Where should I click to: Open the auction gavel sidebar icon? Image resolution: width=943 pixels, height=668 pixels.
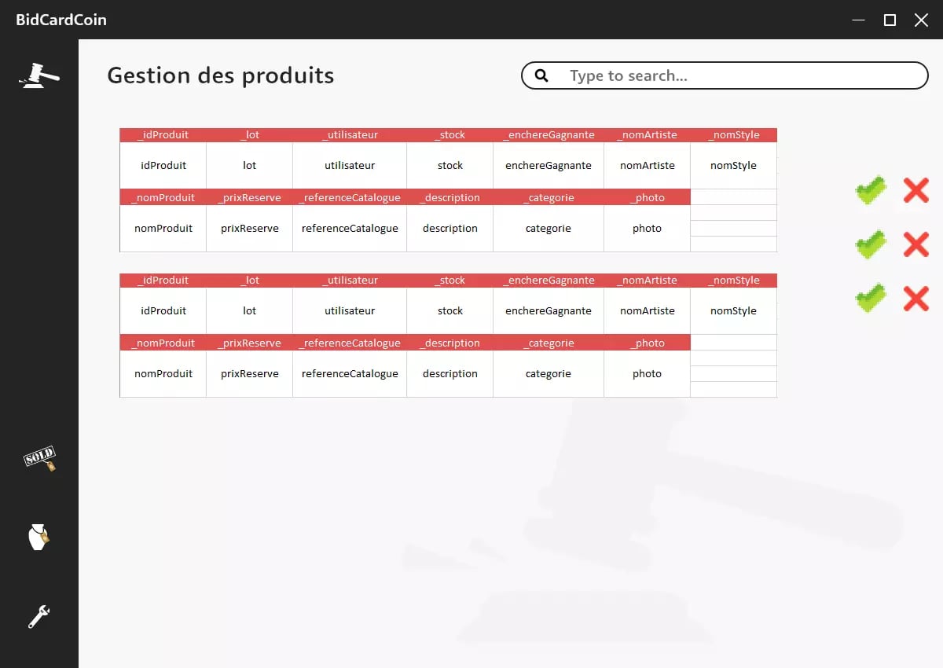[x=39, y=75]
